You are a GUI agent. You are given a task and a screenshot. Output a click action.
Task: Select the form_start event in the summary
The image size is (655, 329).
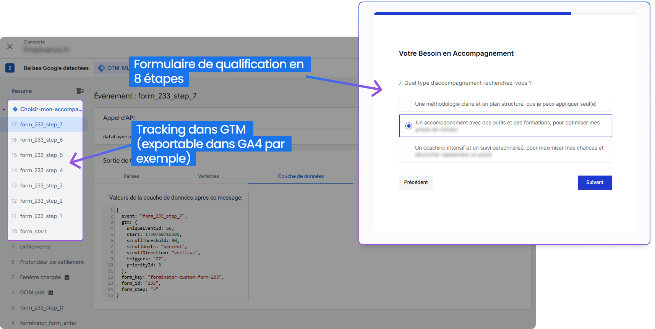tap(33, 232)
